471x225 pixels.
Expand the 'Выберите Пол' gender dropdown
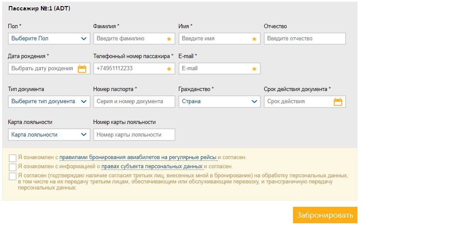point(49,39)
